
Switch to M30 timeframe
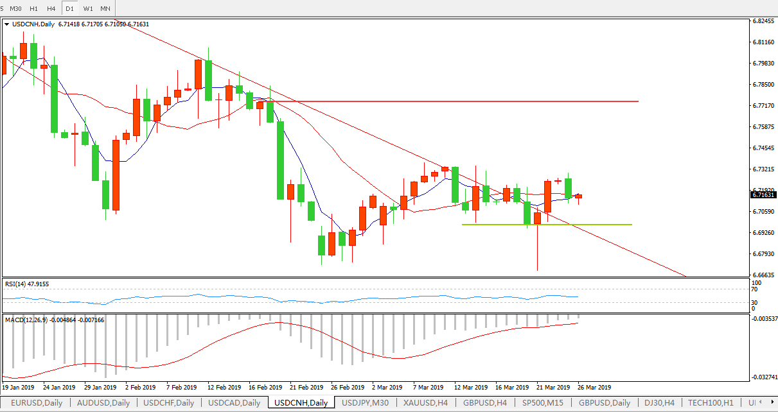click(16, 8)
